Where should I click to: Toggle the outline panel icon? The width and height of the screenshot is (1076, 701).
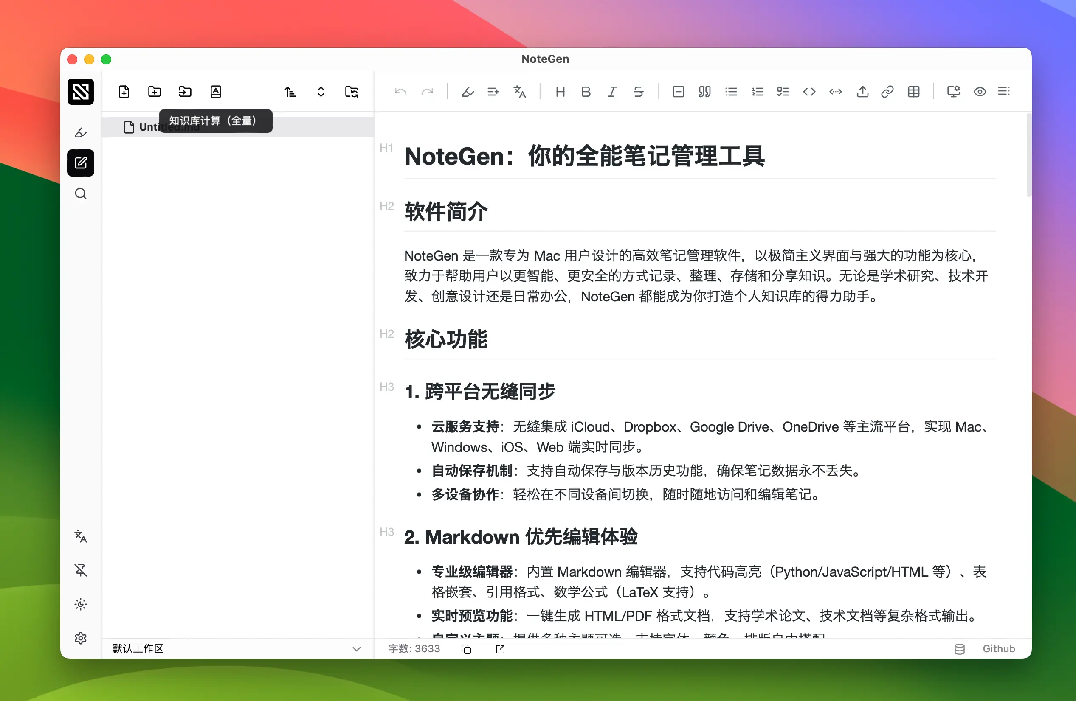point(1004,92)
